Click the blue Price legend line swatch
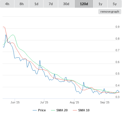This screenshot has width=122, height=117. point(35,110)
